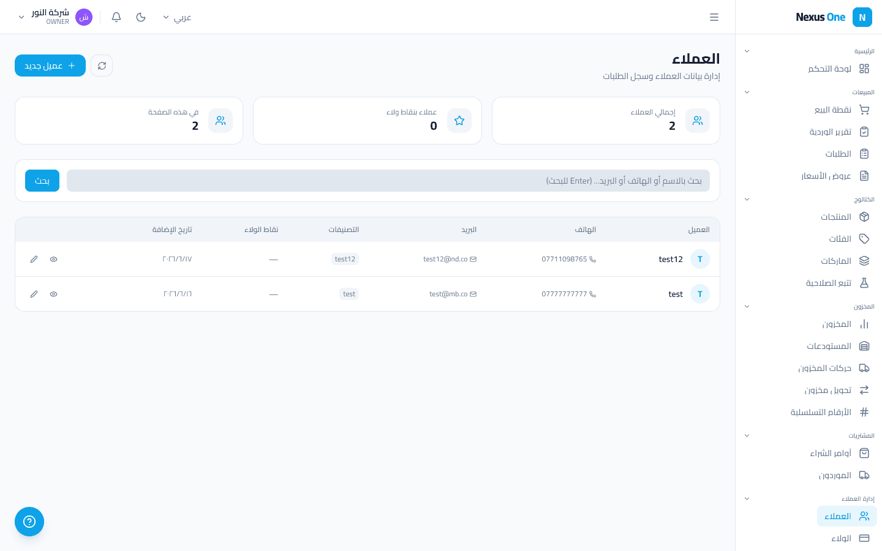The height and width of the screenshot is (551, 882).
Task: Open المخزون inventory page
Action: (x=846, y=324)
